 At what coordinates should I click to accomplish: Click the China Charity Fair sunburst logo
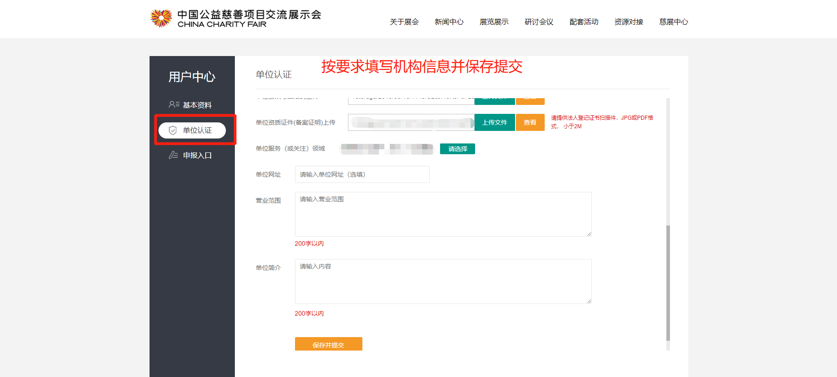pyautogui.click(x=161, y=18)
